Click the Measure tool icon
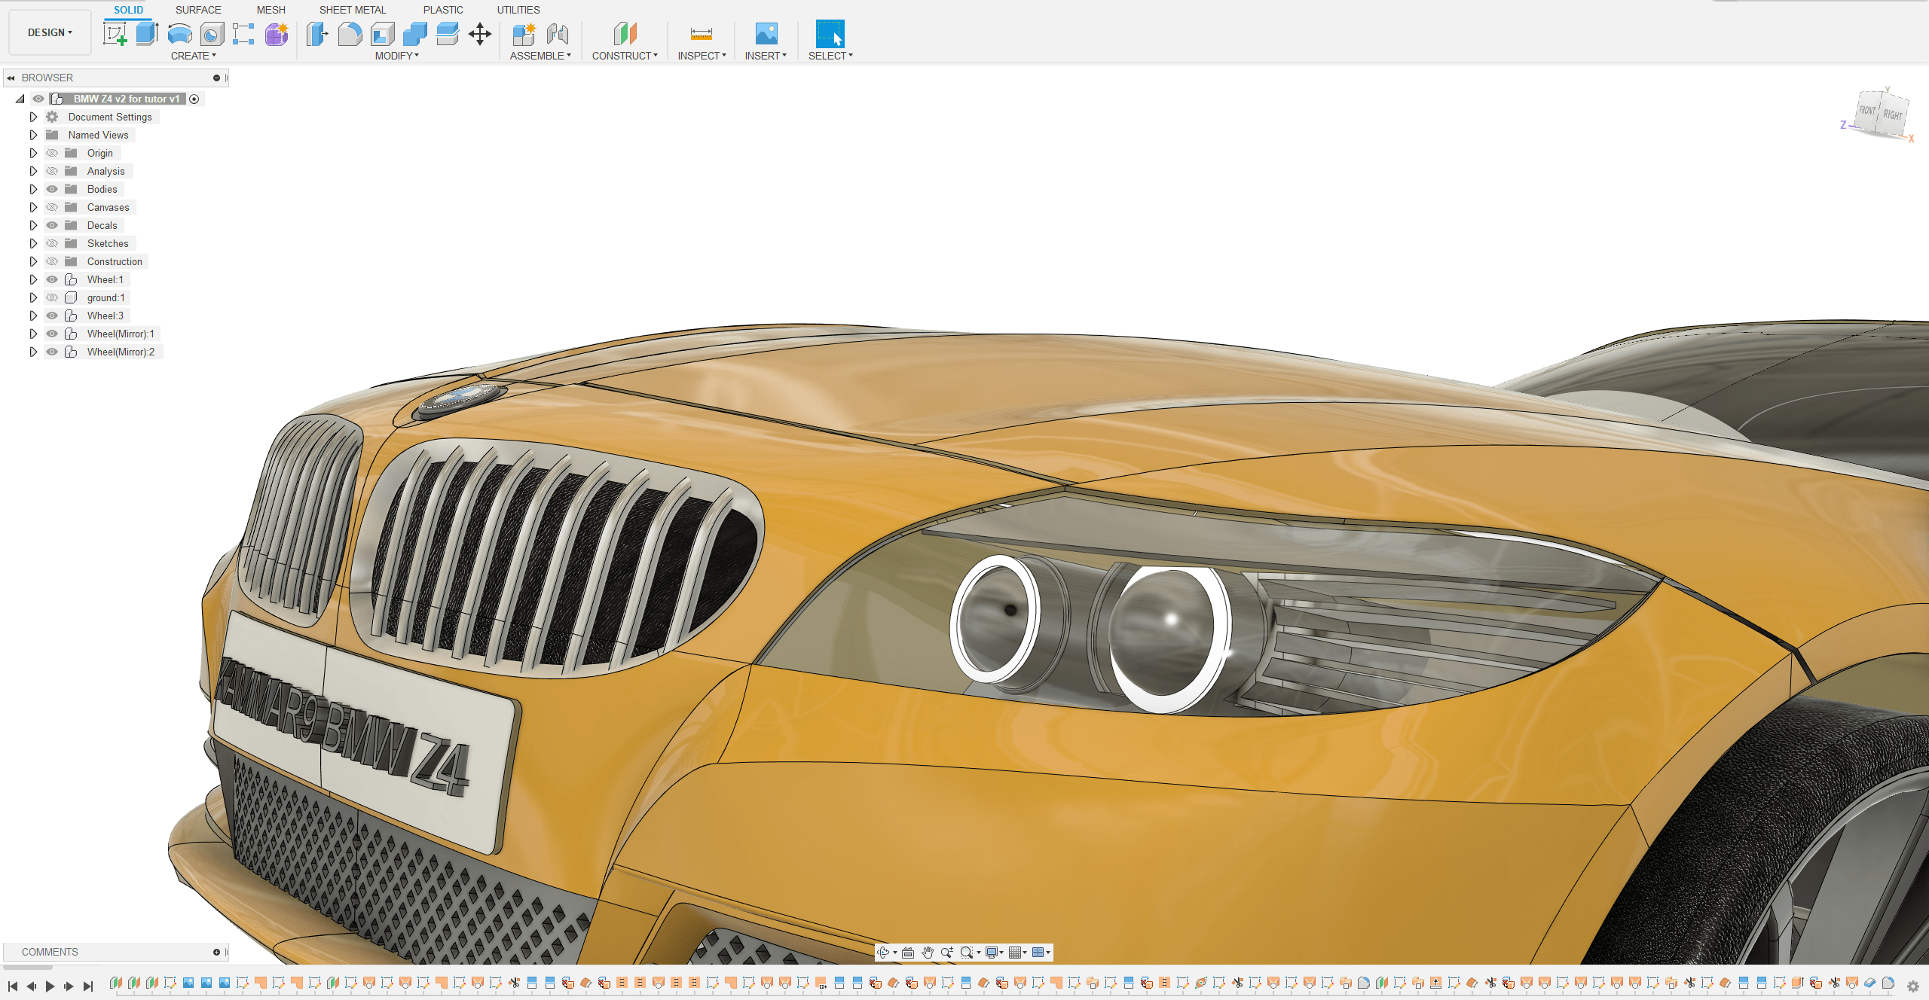The width and height of the screenshot is (1929, 1000). tap(701, 34)
